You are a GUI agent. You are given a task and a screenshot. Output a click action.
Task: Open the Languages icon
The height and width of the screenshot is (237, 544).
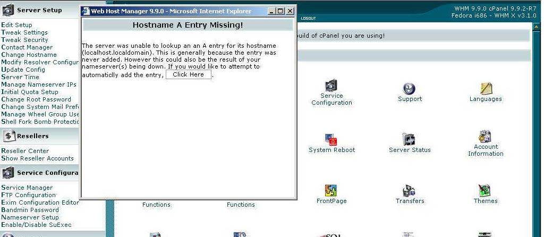tap(486, 89)
